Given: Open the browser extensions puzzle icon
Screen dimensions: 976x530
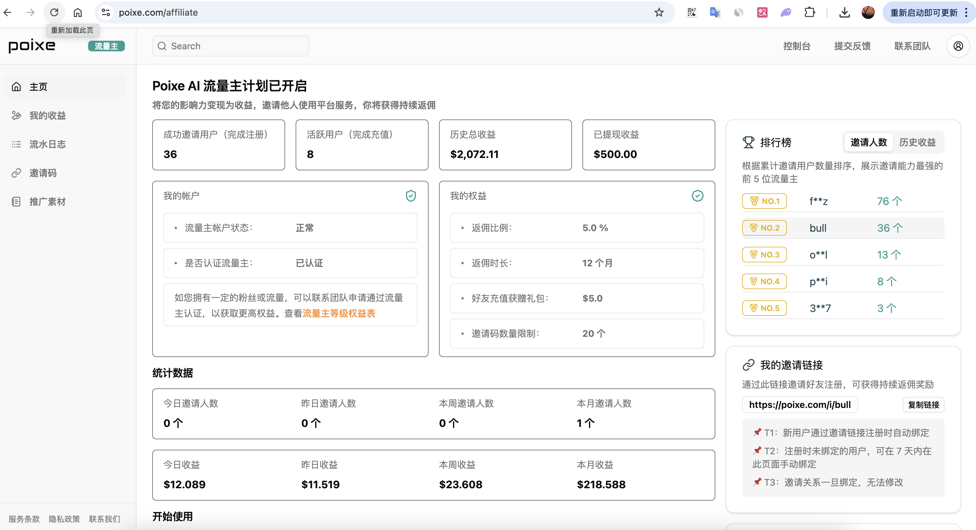Looking at the screenshot, I should (x=809, y=12).
